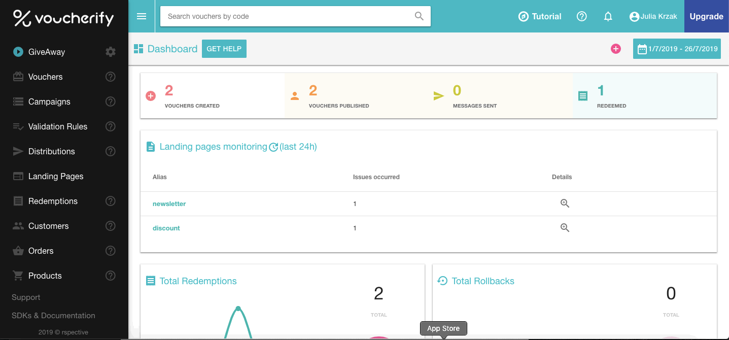Show help for Orders
Image resolution: width=729 pixels, height=340 pixels.
coord(110,251)
